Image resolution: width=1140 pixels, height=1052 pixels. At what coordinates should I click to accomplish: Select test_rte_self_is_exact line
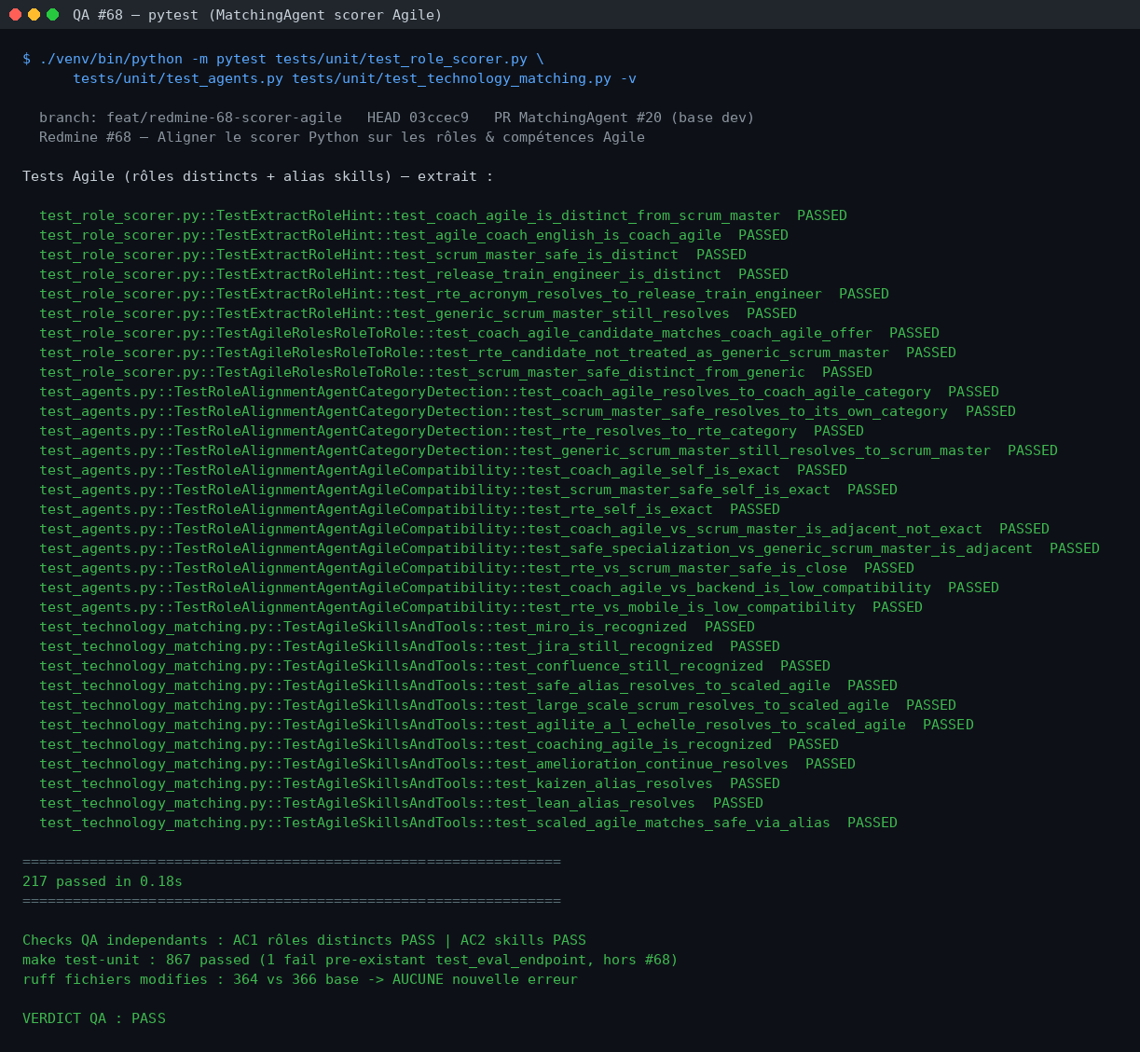coord(409,509)
